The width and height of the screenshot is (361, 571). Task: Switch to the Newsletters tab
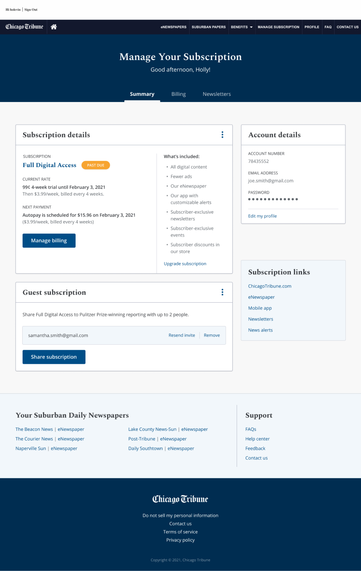click(217, 94)
